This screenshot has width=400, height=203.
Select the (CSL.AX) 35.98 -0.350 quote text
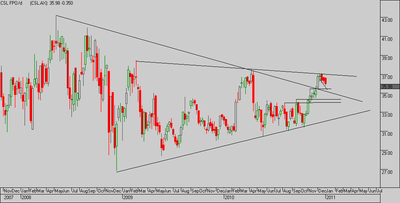point(51,3)
